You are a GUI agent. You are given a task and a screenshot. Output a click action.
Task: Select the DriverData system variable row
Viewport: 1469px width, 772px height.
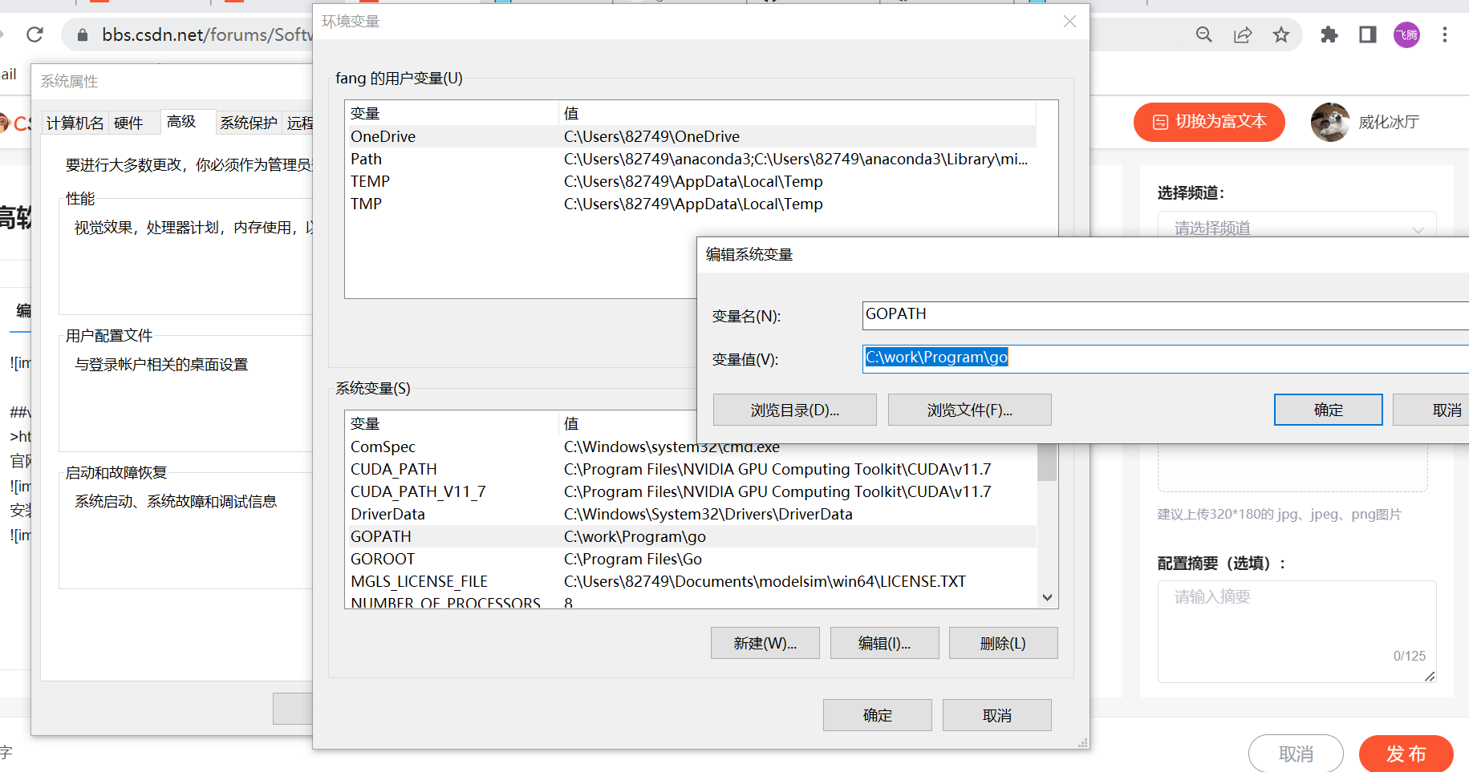pos(691,514)
